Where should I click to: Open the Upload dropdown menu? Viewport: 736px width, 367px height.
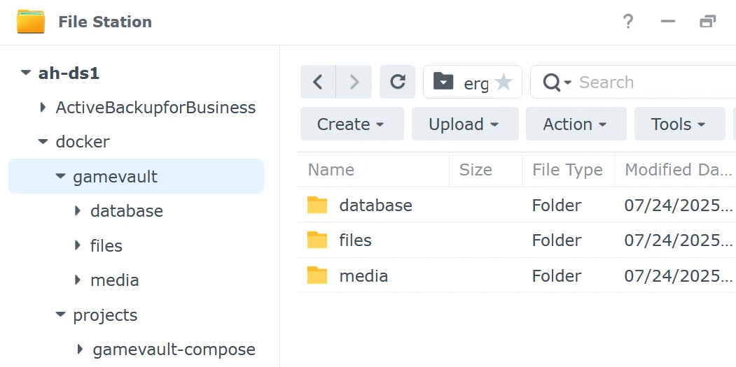pos(465,124)
